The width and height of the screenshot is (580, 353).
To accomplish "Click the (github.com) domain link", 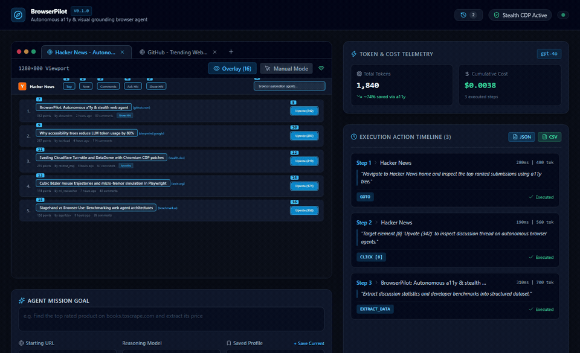I will point(141,108).
